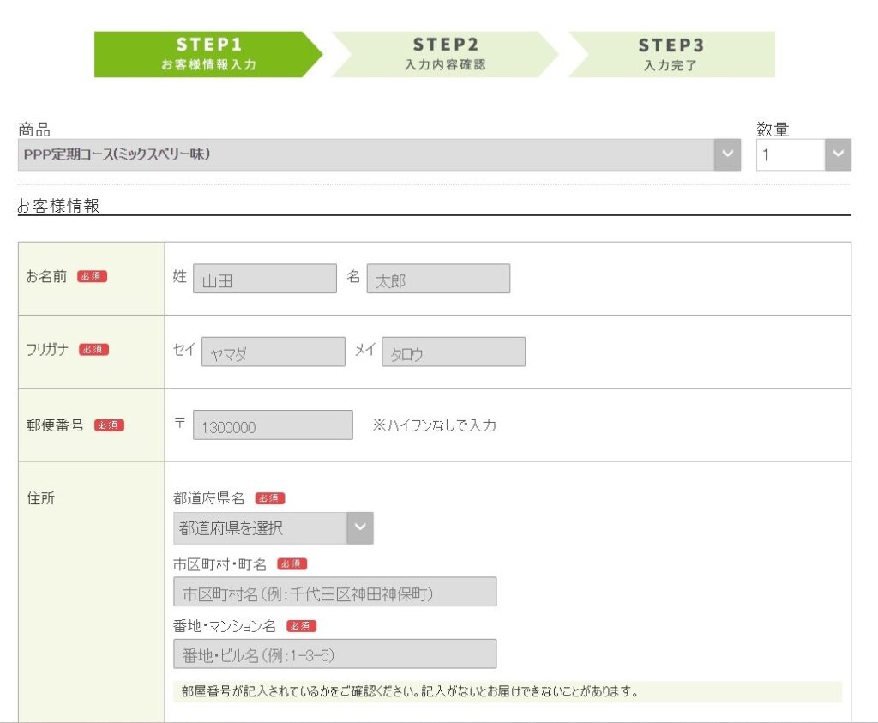Click the 必須 badge beside 郵便番号
The image size is (878, 723).
(109, 425)
